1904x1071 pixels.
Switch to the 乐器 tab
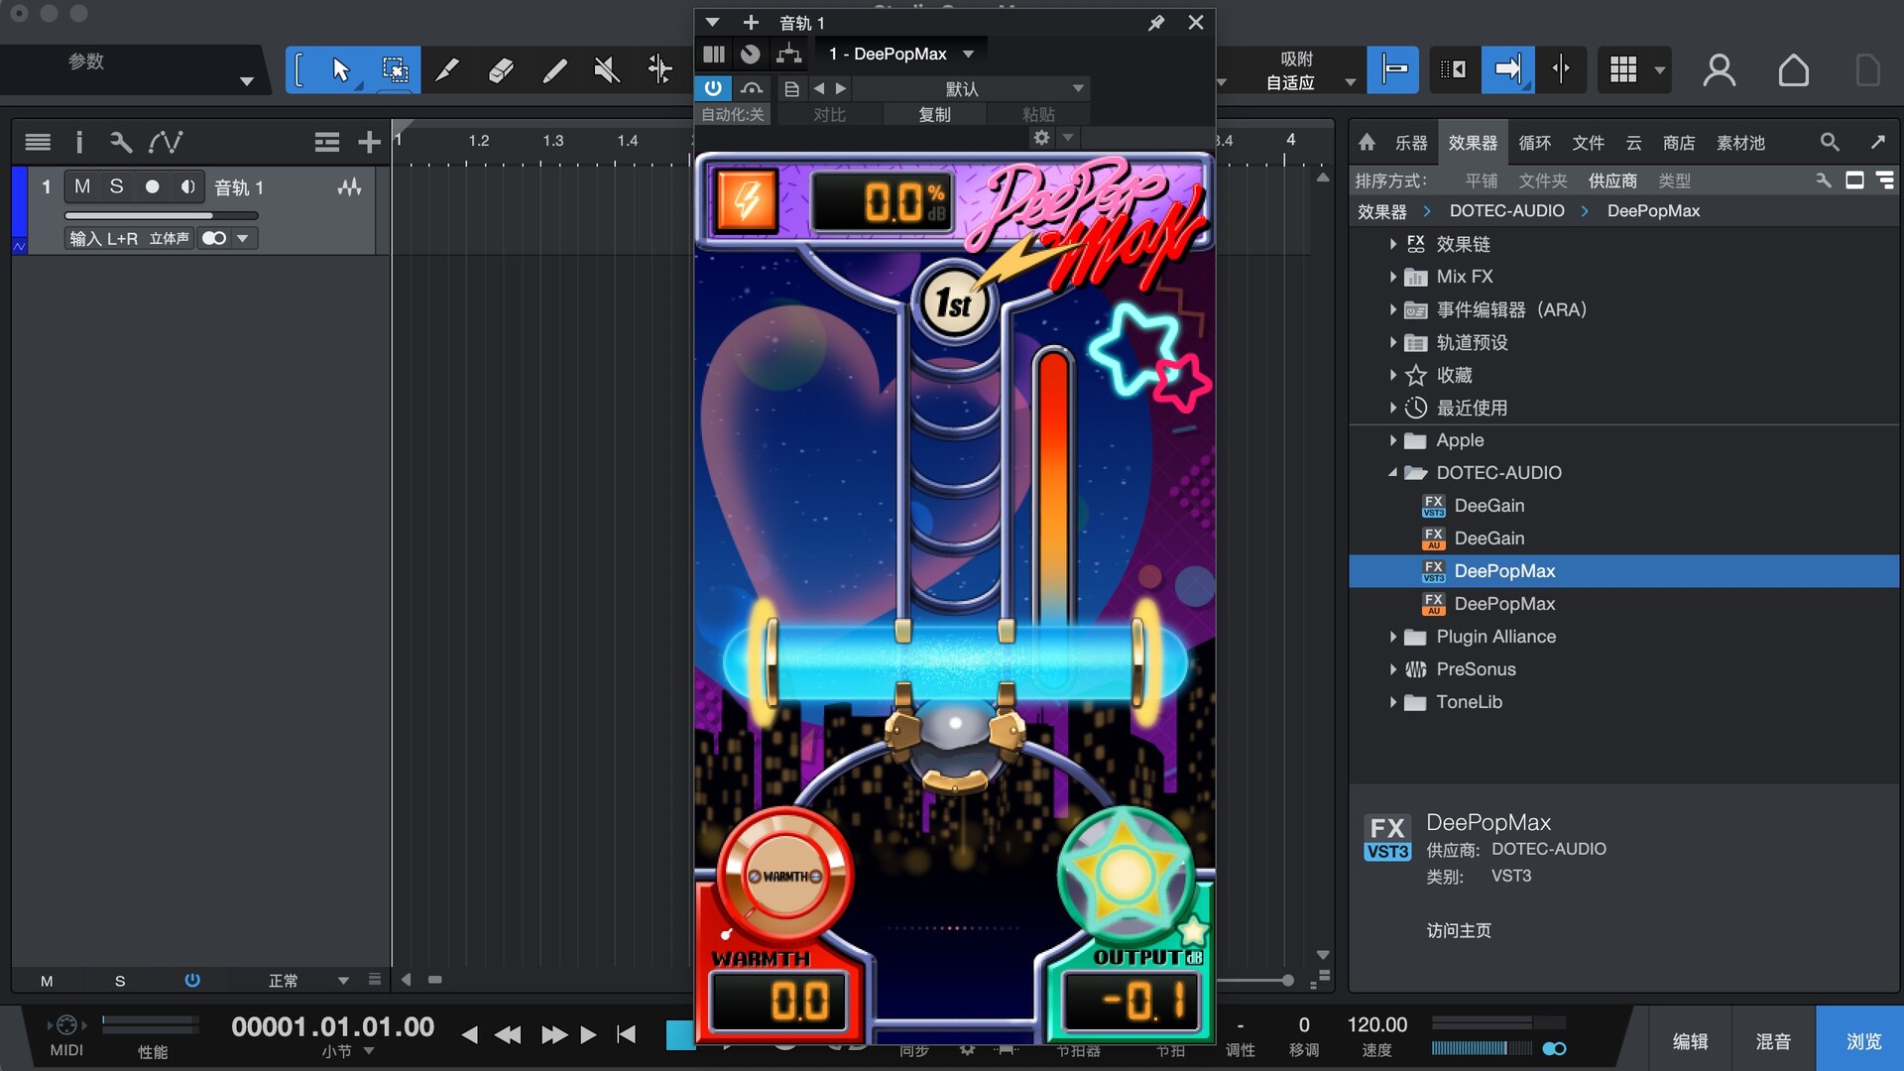[x=1411, y=143]
